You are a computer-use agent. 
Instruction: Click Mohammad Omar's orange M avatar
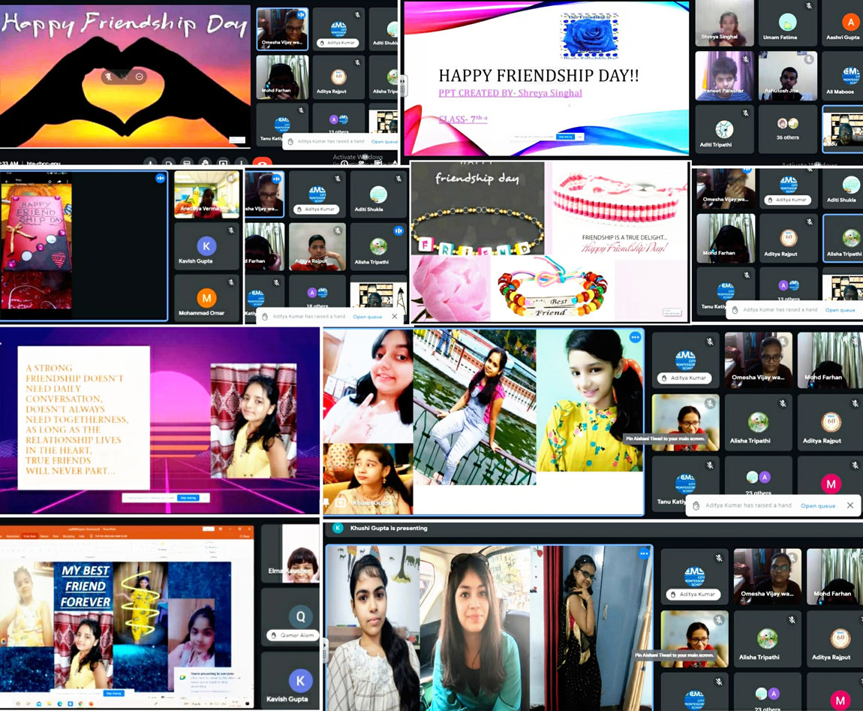pos(206,298)
